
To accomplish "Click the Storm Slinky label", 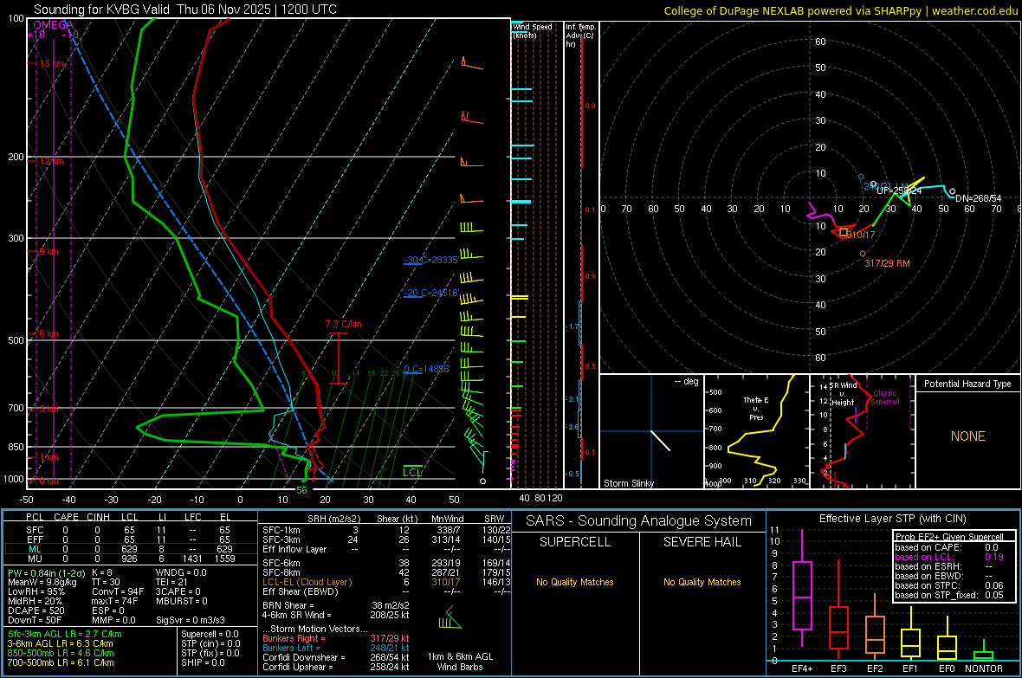I will 628,483.
